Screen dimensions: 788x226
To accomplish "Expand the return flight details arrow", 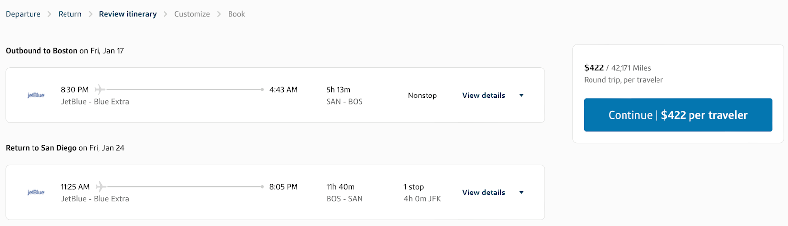I will tap(521, 193).
